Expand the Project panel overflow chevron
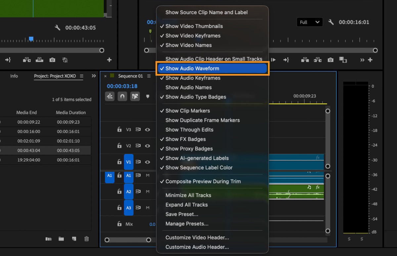Viewport: 397px width, 256px height. [x=94, y=76]
